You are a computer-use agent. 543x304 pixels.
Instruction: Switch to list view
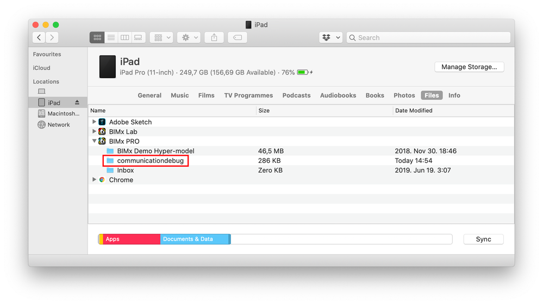click(111, 37)
